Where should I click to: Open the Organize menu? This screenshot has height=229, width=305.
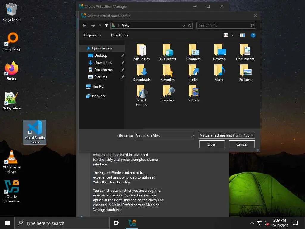93,35
